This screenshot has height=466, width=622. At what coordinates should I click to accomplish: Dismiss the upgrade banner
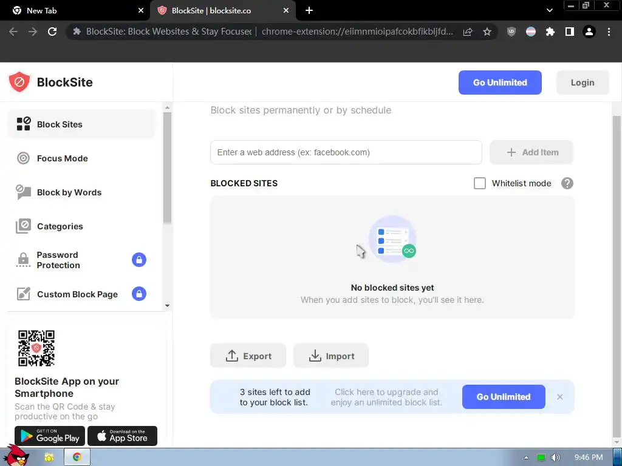[559, 397]
